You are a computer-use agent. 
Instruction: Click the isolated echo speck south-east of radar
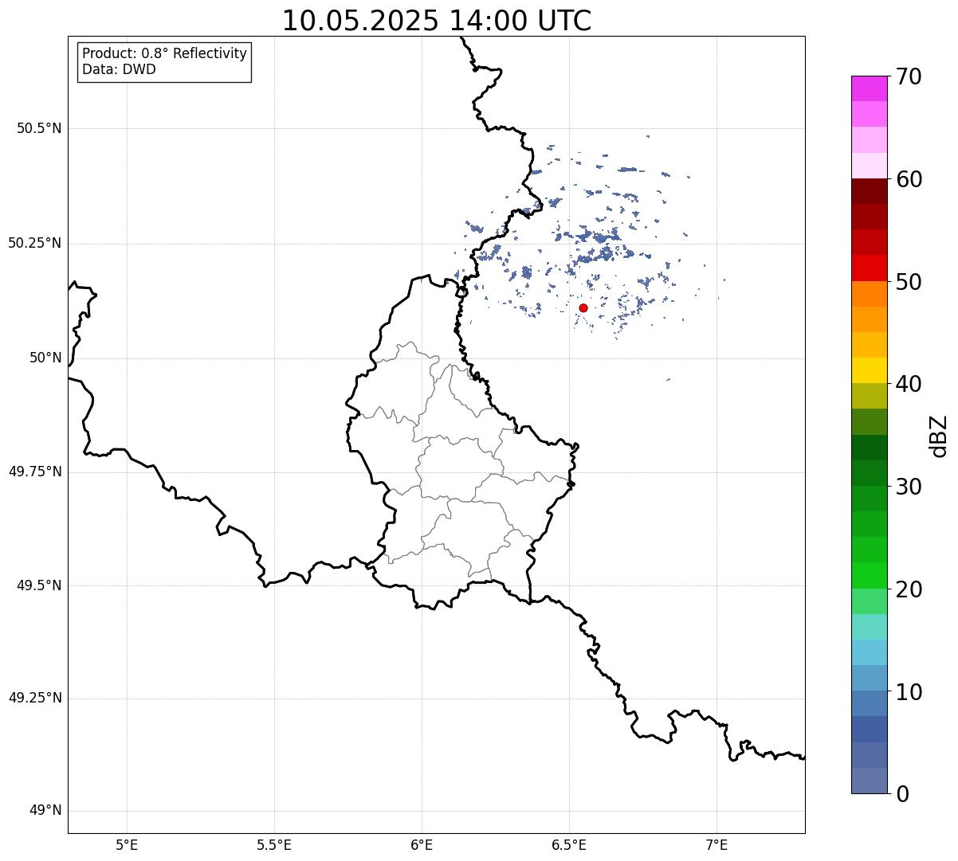click(668, 379)
